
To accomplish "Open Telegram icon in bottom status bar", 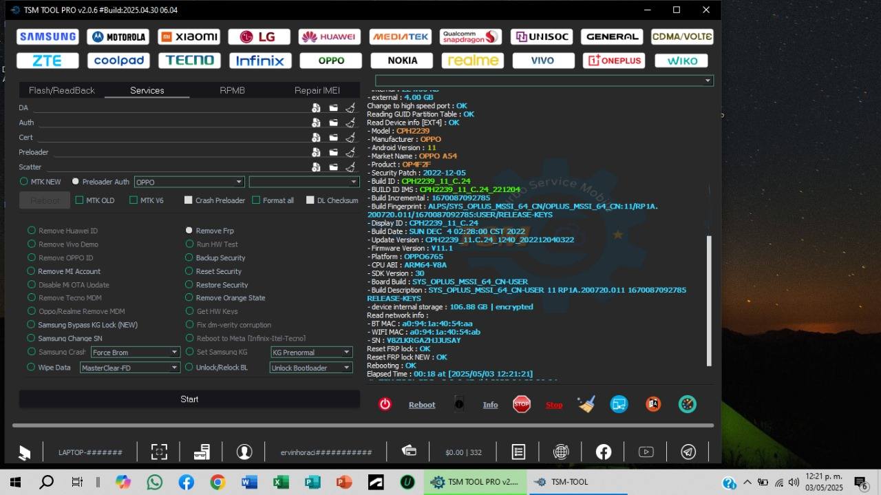I will [688, 452].
